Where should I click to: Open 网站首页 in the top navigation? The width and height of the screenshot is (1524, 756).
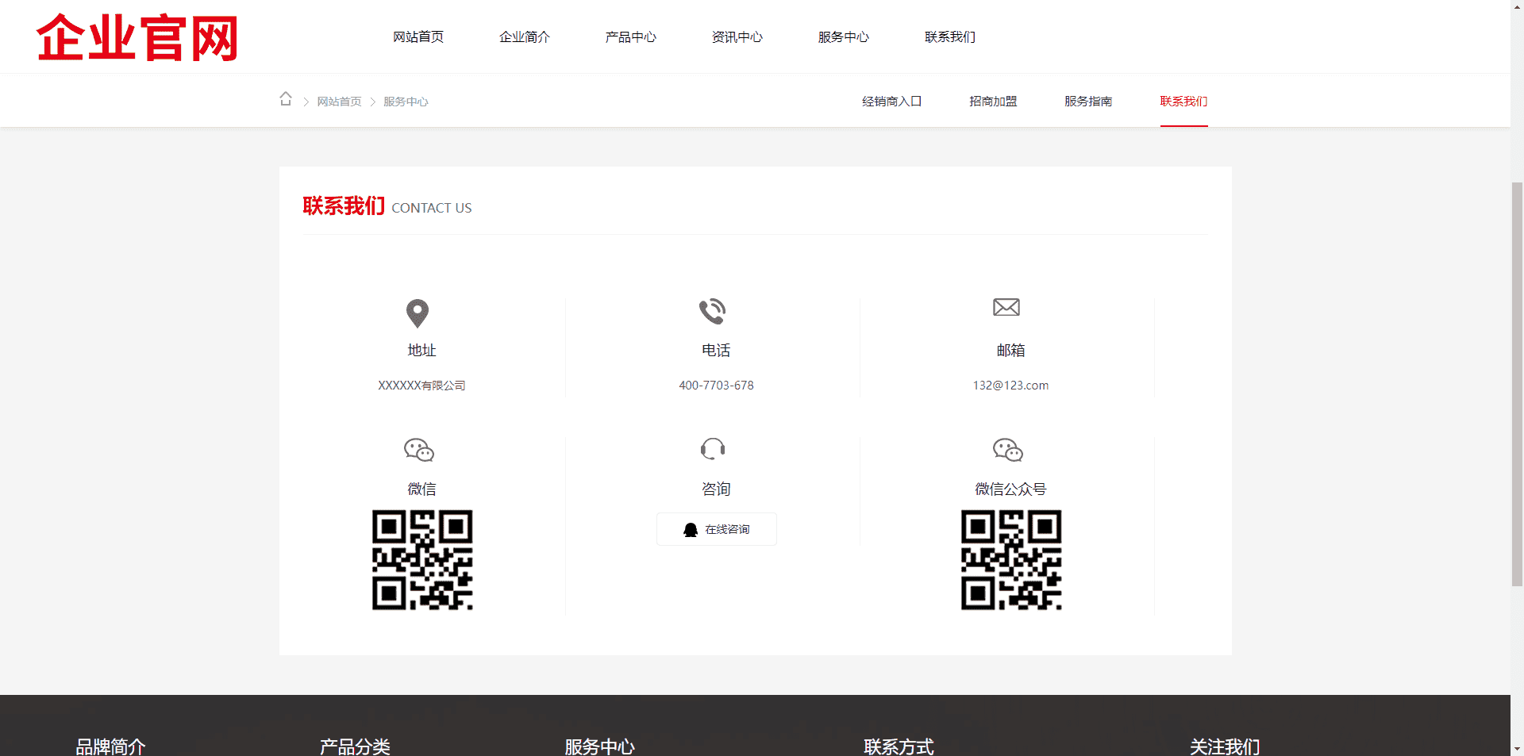tap(418, 37)
